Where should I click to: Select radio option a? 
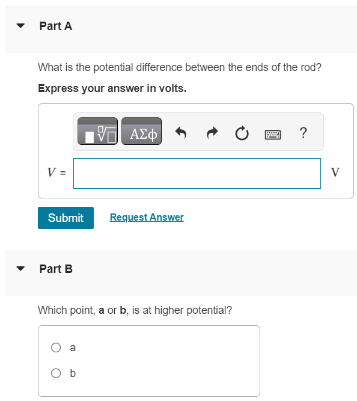pos(56,347)
